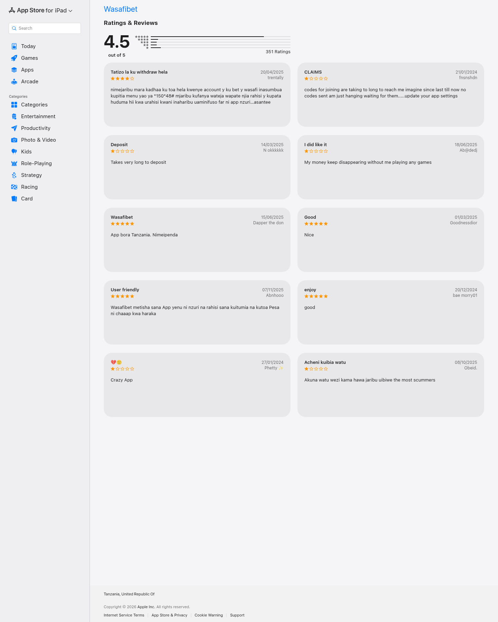
Task: Click the Apple Inc. copyright link
Action: (146, 607)
